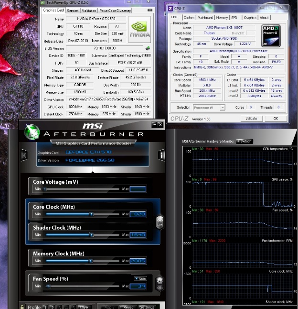298x309 pixels.
Task: Click CPU-Z Name field AMD Phenom II X6 1090T
Action: (224, 28)
